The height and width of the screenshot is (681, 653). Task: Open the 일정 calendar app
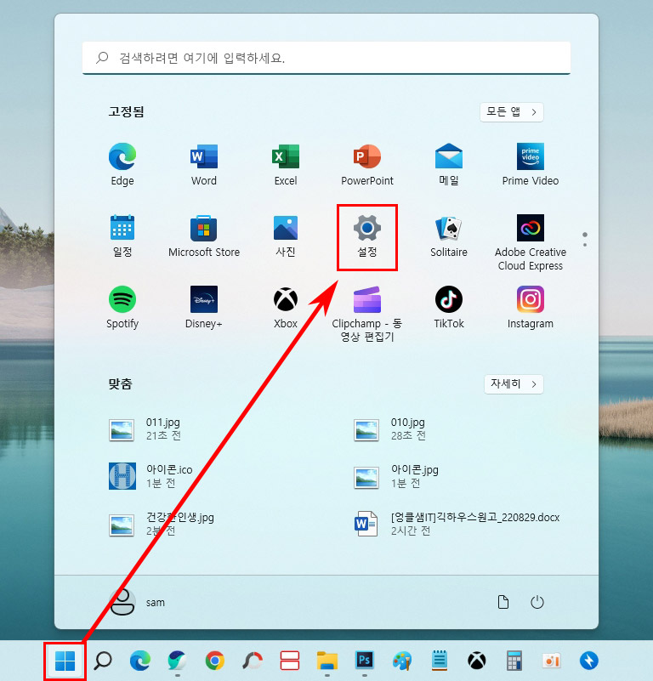pyautogui.click(x=122, y=236)
